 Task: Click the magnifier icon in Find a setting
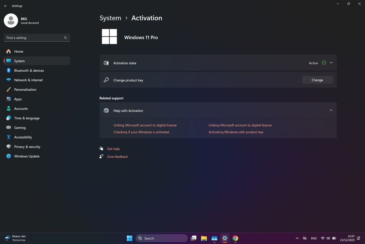65,38
